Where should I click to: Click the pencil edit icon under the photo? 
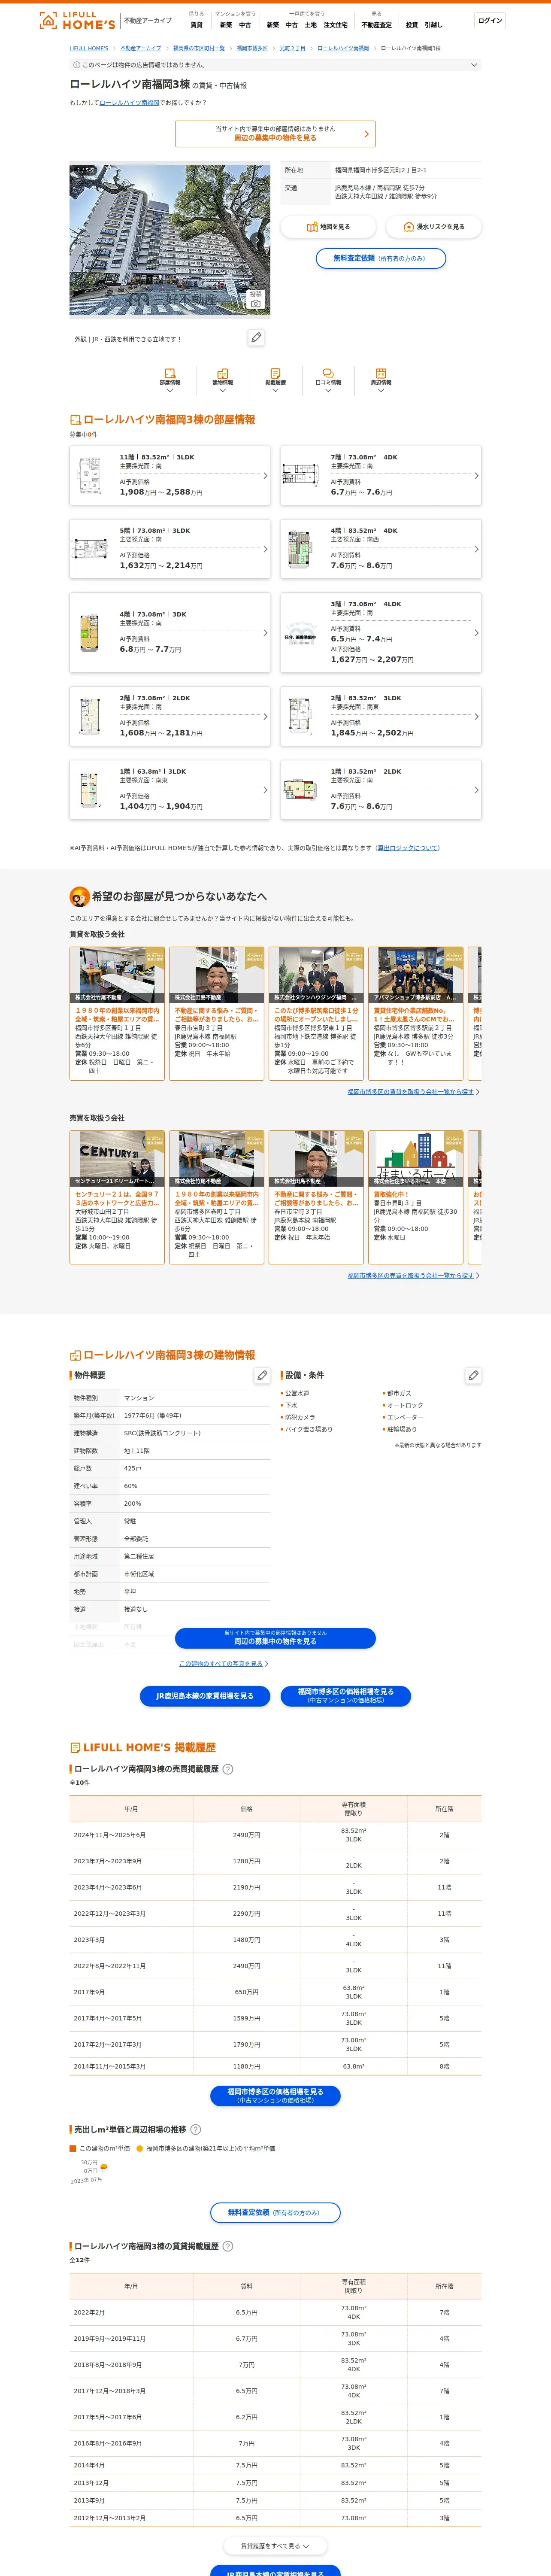(x=256, y=338)
